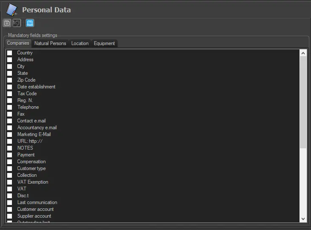The height and width of the screenshot is (230, 311).
Task: Check the Tax Code field checkbox
Action: (x=9, y=94)
